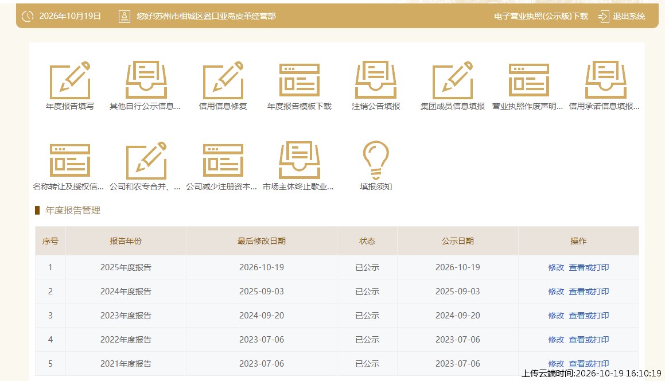
Task: Click the 最后修改日期 column header
Action: pos(261,241)
